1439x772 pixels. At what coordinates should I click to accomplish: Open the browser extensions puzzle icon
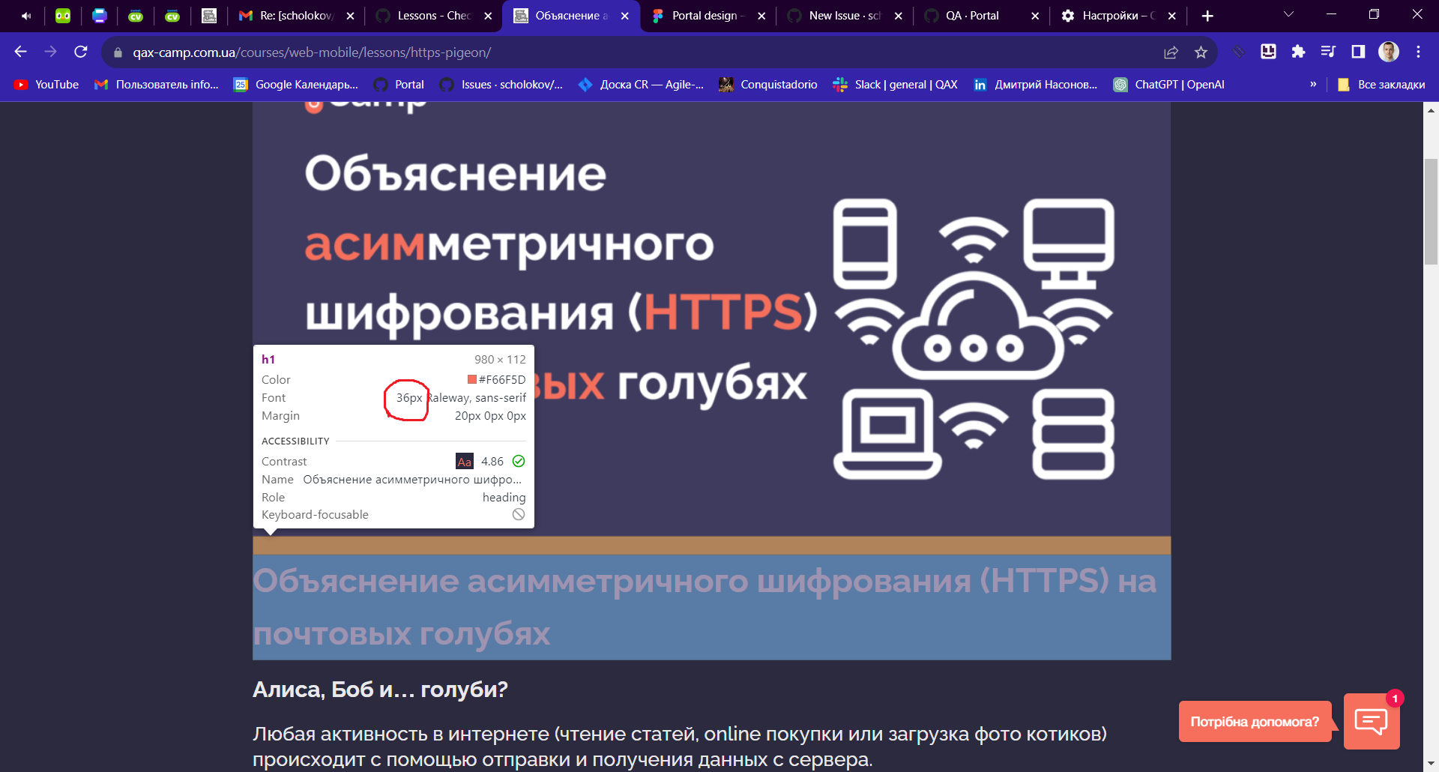click(x=1298, y=52)
